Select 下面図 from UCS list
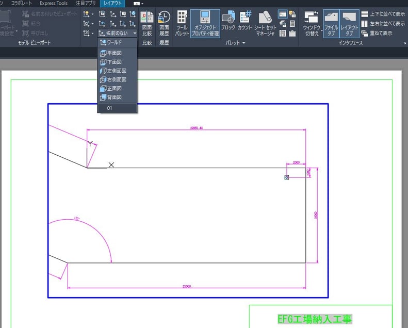The image size is (408, 328). [117, 62]
